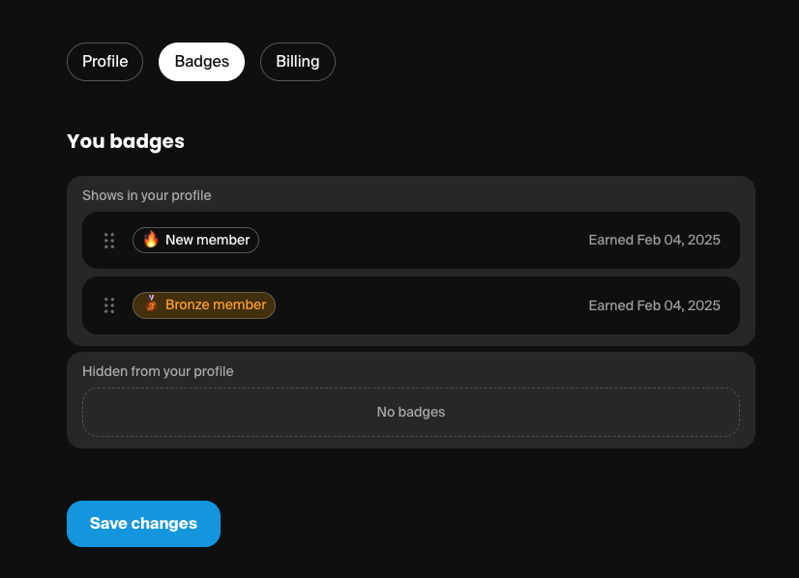This screenshot has width=799, height=578.
Task: Click the bronze medal icon
Action: click(x=151, y=303)
